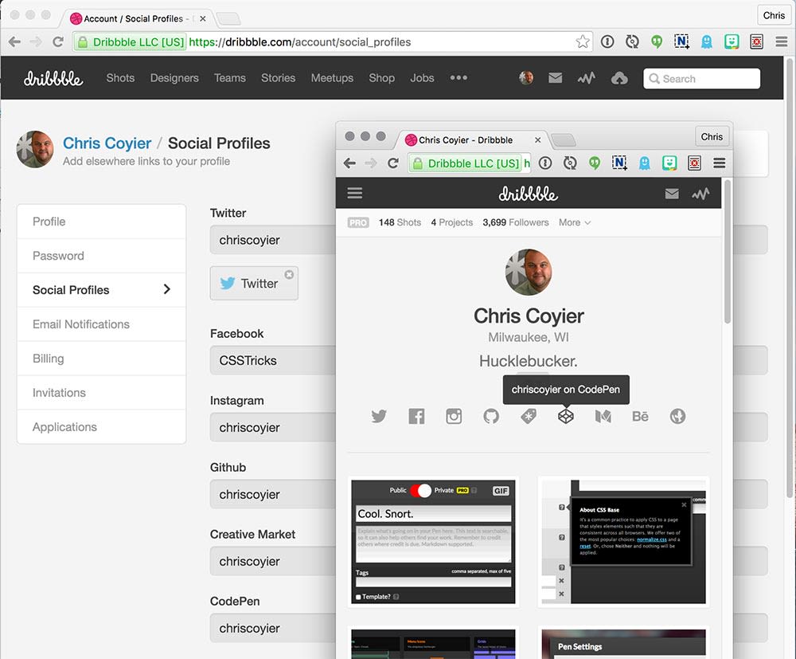Open Email Notifications in the settings sidebar
The image size is (796, 659).
click(81, 324)
